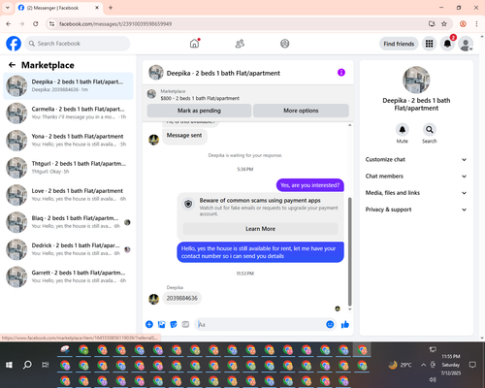485x388 pixels.
Task: Open listing photo in right panel
Action: click(416, 80)
